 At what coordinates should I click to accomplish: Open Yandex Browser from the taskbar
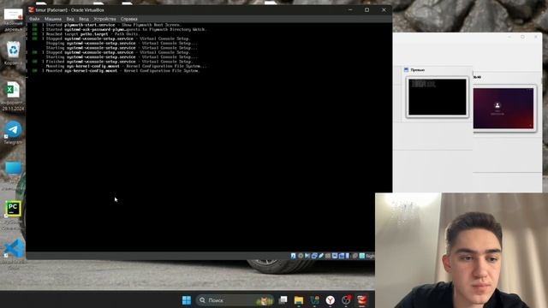(x=331, y=300)
